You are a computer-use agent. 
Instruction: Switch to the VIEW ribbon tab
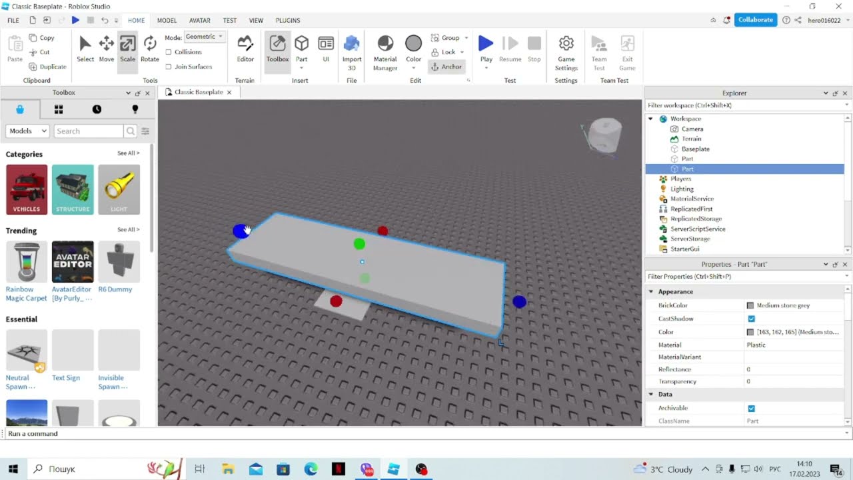pos(256,21)
